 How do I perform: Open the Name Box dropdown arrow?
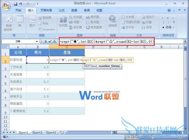click(x=37, y=41)
